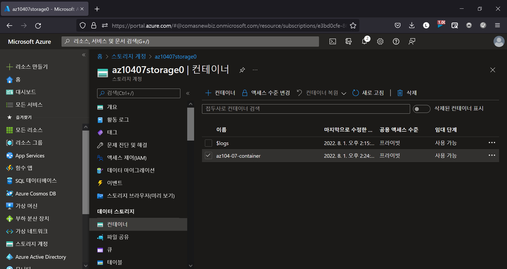Go back to the previous page

point(9,26)
